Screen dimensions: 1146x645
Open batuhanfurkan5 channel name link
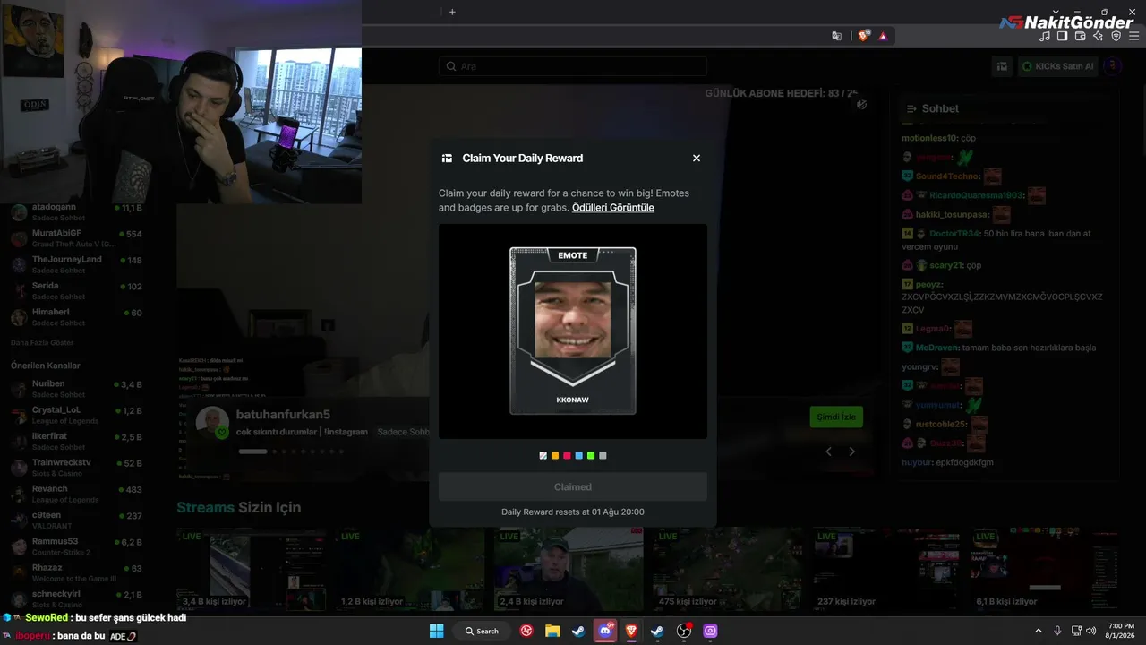tap(283, 415)
